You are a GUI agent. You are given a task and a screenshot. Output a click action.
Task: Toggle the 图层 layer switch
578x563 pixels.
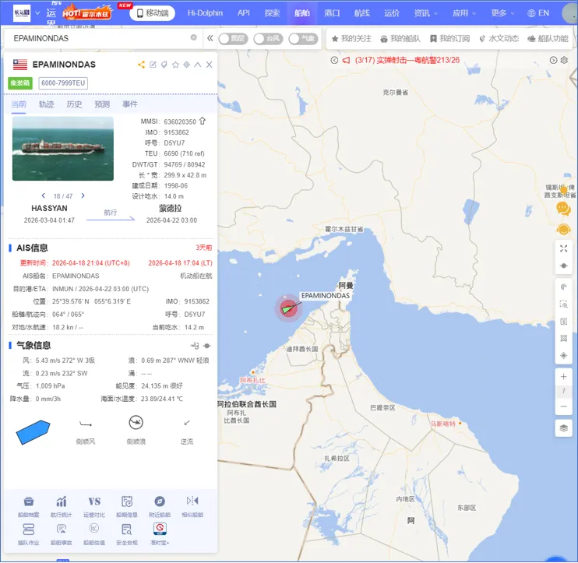click(231, 38)
